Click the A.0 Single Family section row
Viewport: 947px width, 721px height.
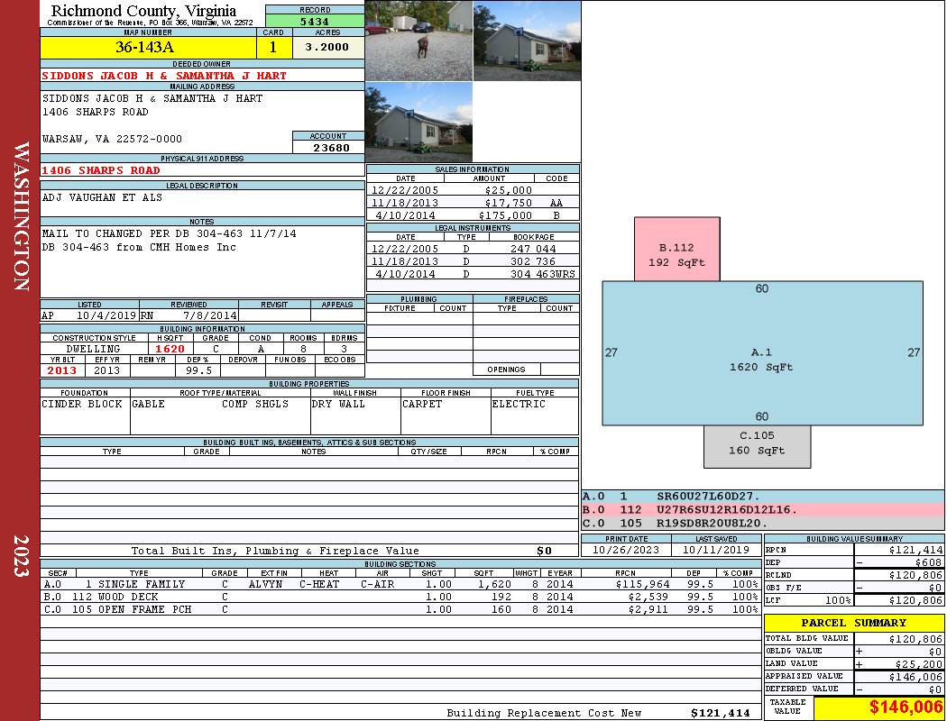click(x=399, y=584)
